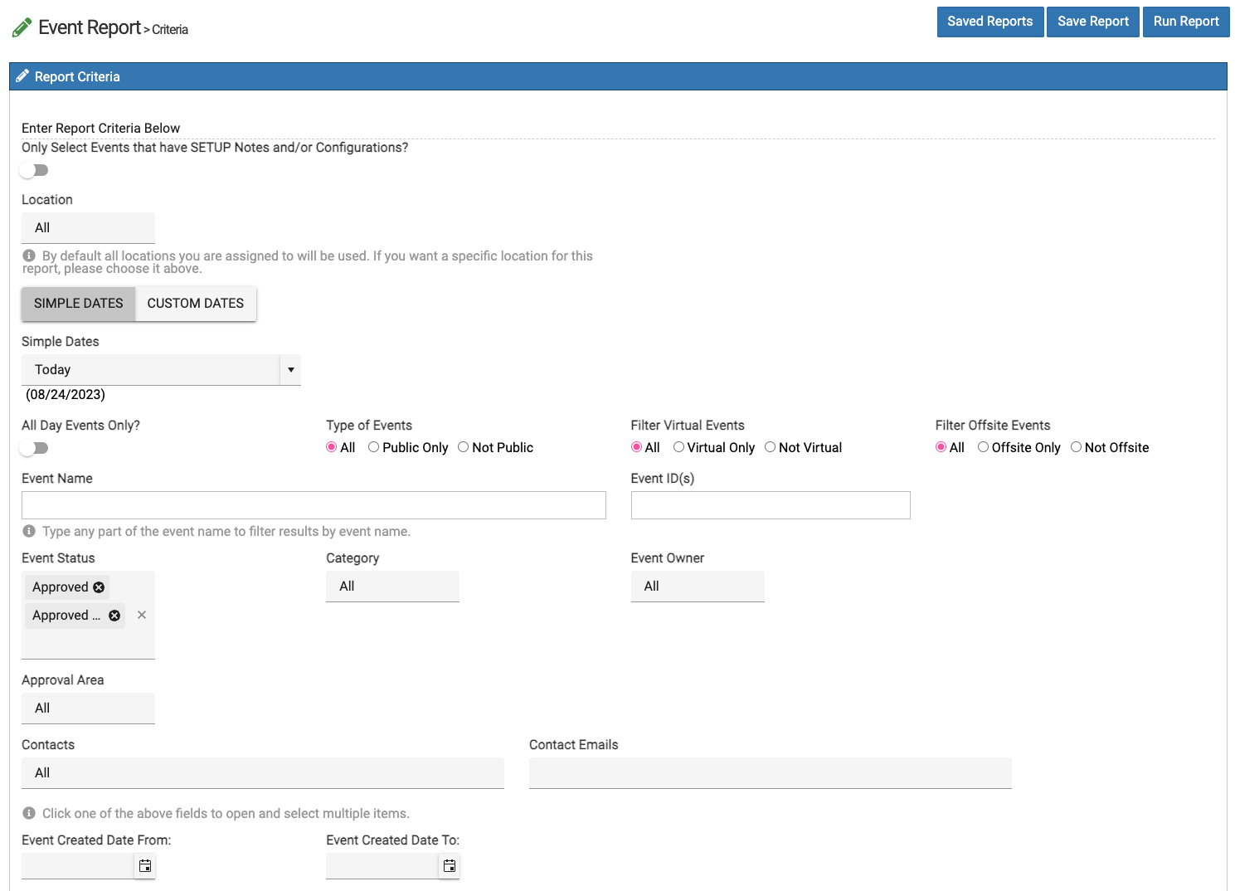Click the pencil icon beside Event Report title
This screenshot has width=1235, height=891.
click(x=22, y=28)
